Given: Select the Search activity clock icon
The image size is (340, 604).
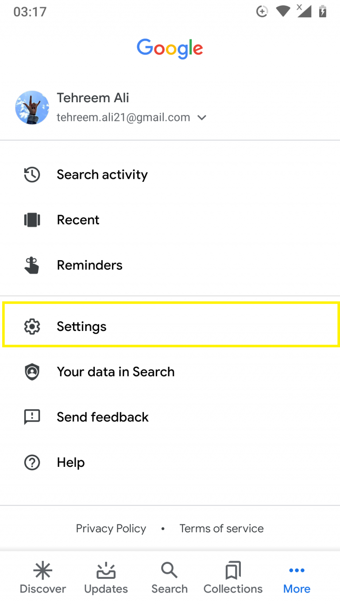Looking at the screenshot, I should tap(32, 175).
